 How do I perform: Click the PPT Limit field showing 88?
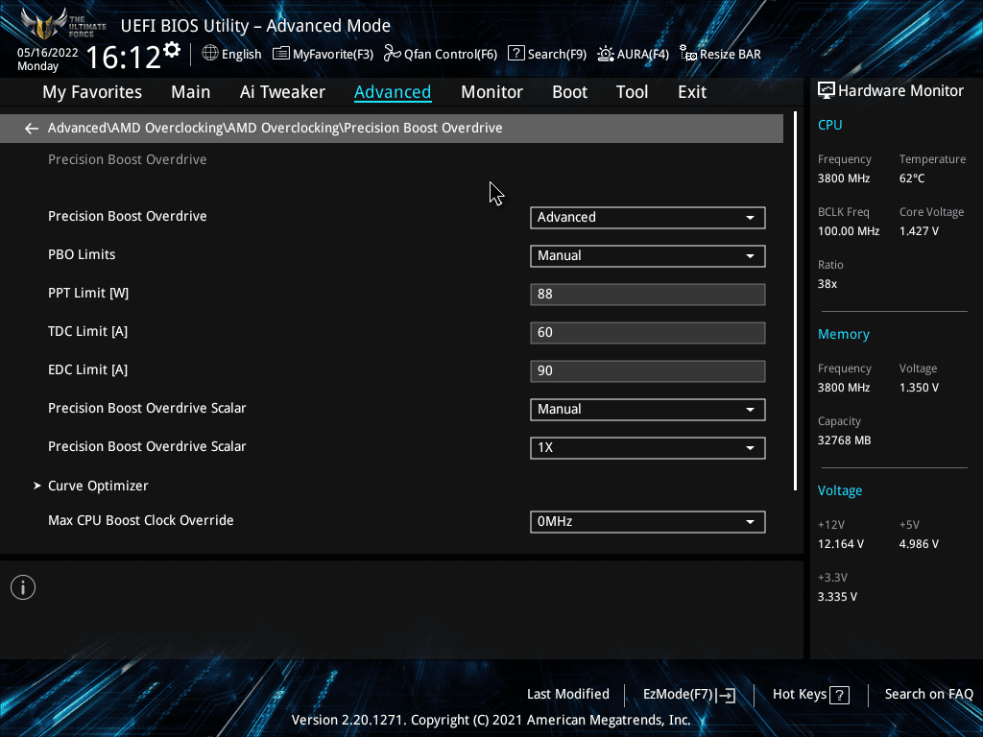pyautogui.click(x=648, y=294)
